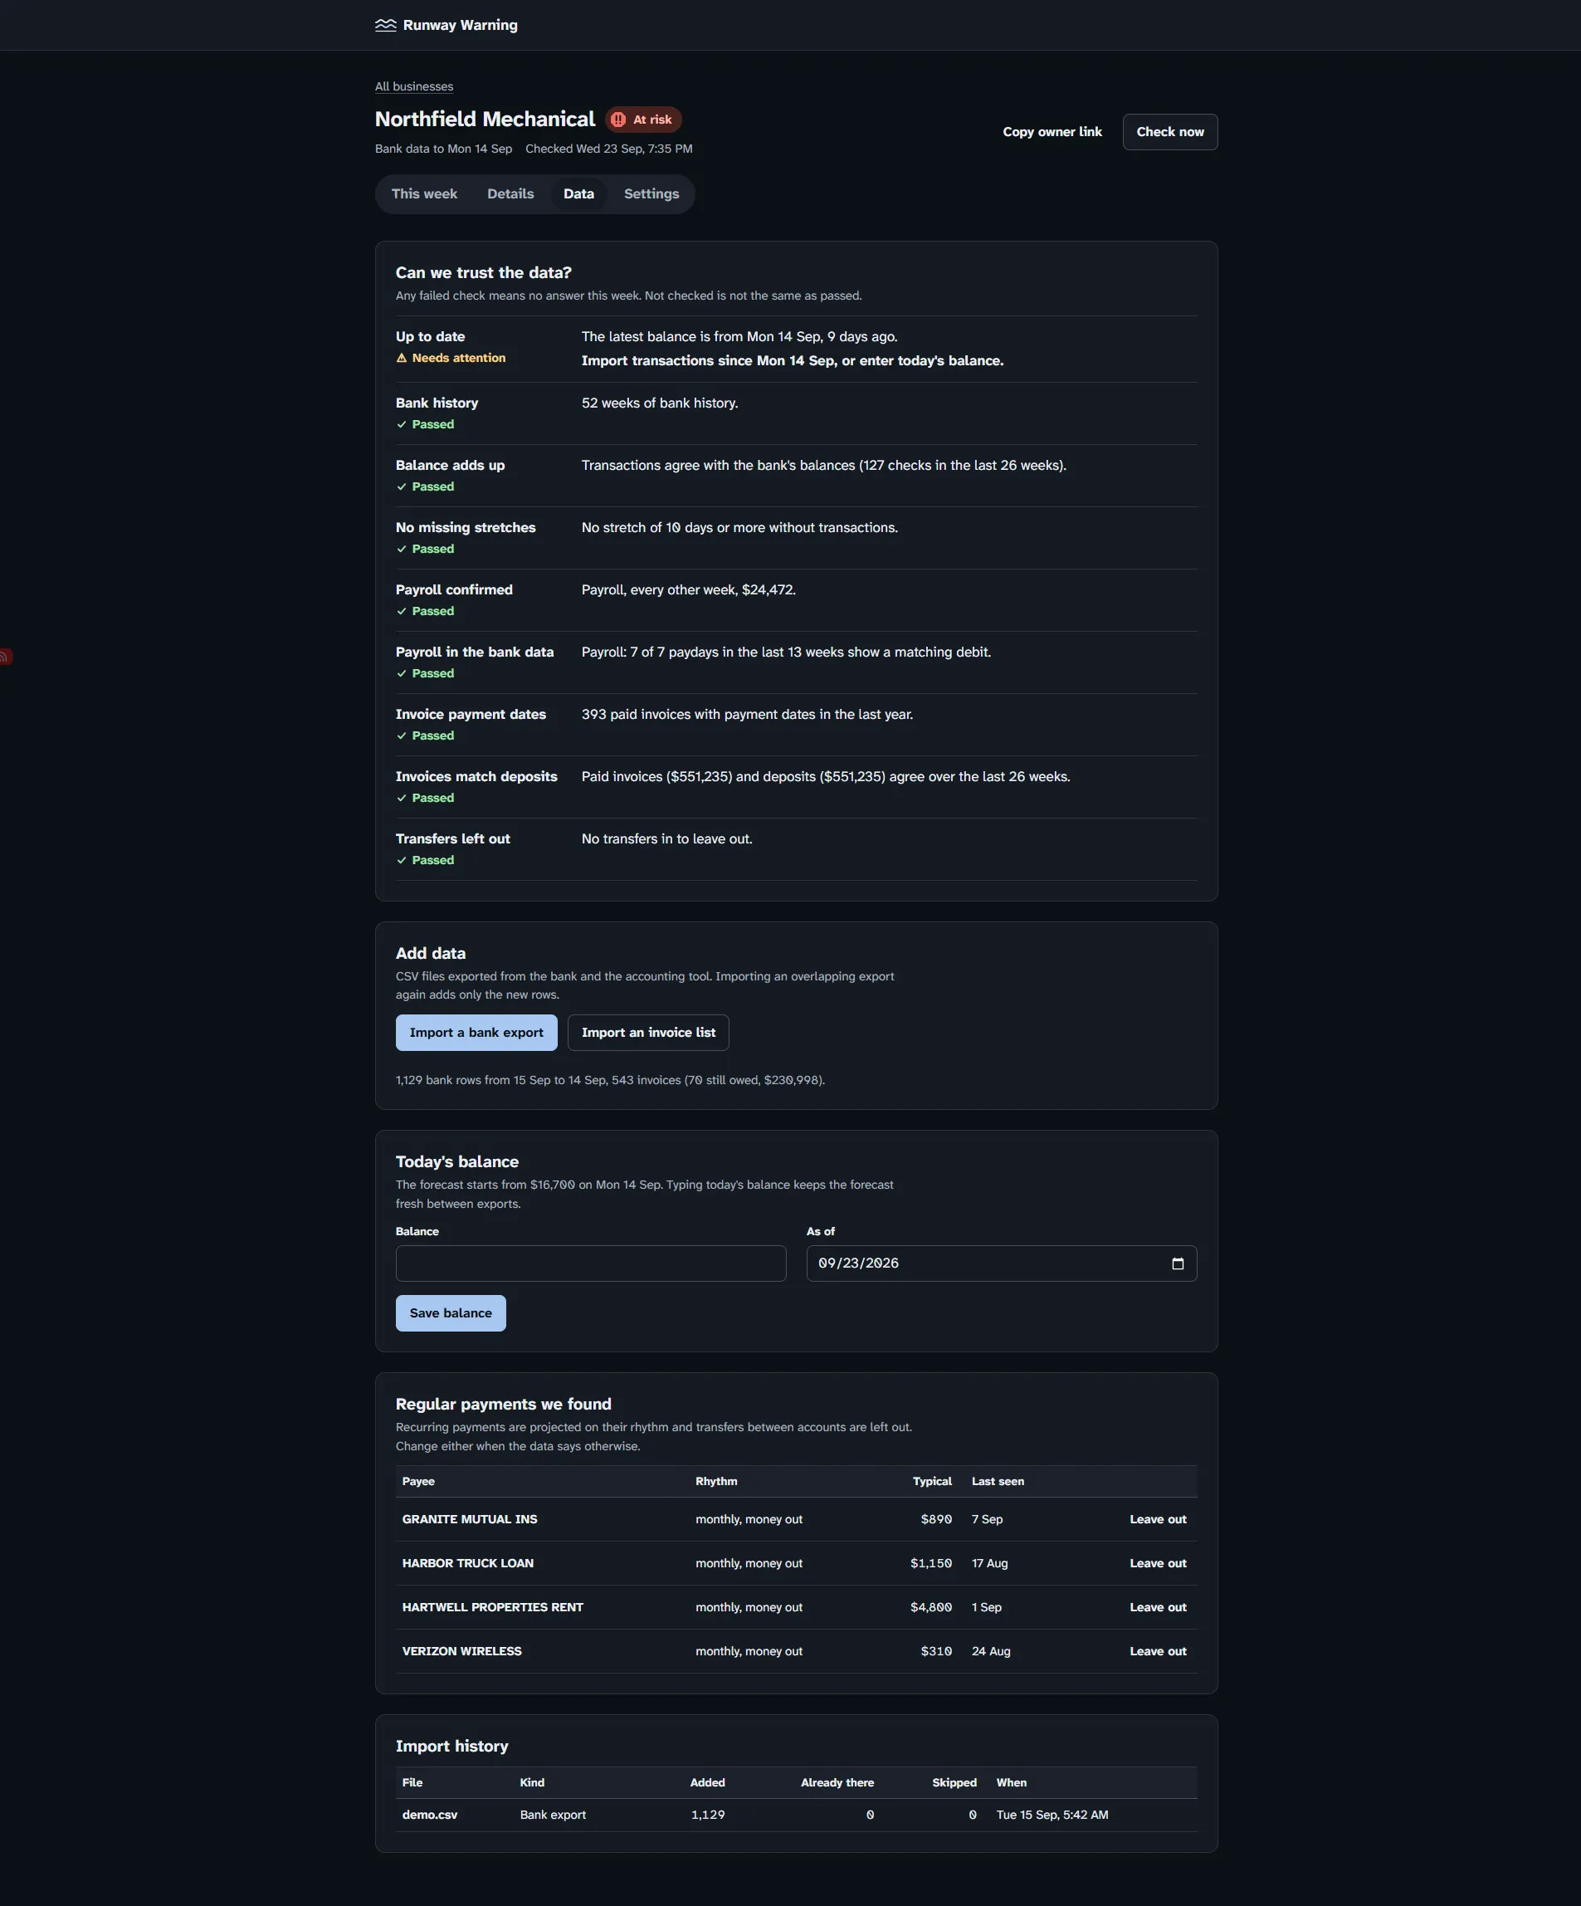
Task: Click the Up to date check label
Action: [430, 337]
